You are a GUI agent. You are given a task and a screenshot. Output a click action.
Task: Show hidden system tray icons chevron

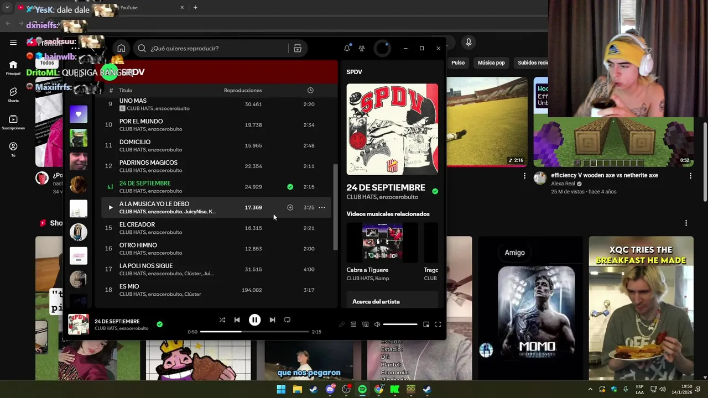pyautogui.click(x=591, y=389)
